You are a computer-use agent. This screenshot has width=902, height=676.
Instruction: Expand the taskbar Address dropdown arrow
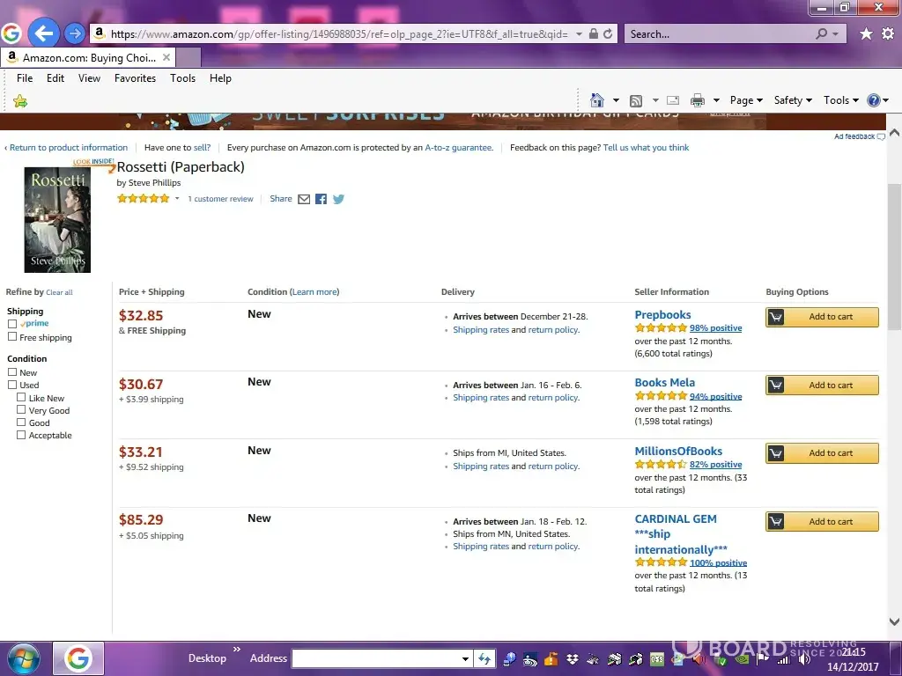coord(465,658)
